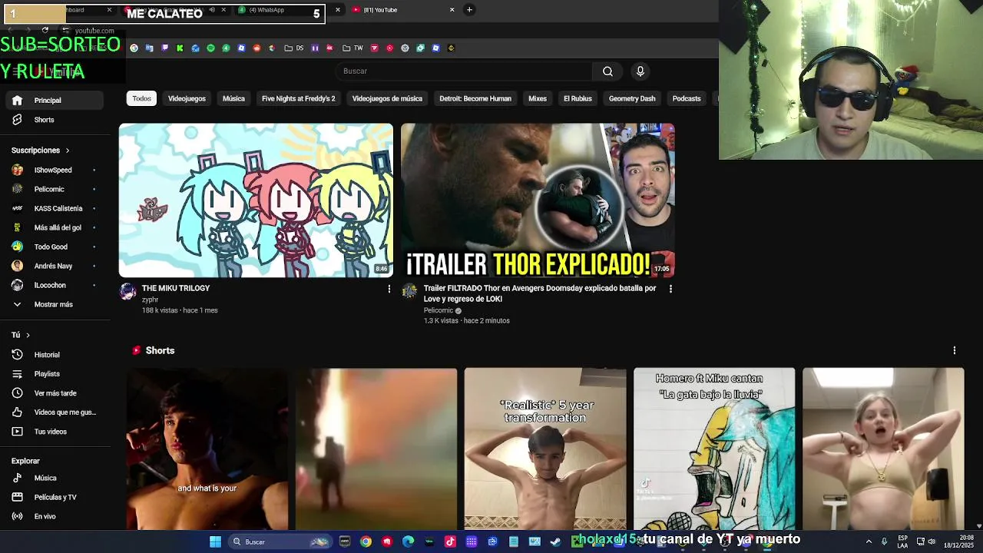983x553 pixels.
Task: Open TikTok from the taskbar
Action: tap(450, 541)
